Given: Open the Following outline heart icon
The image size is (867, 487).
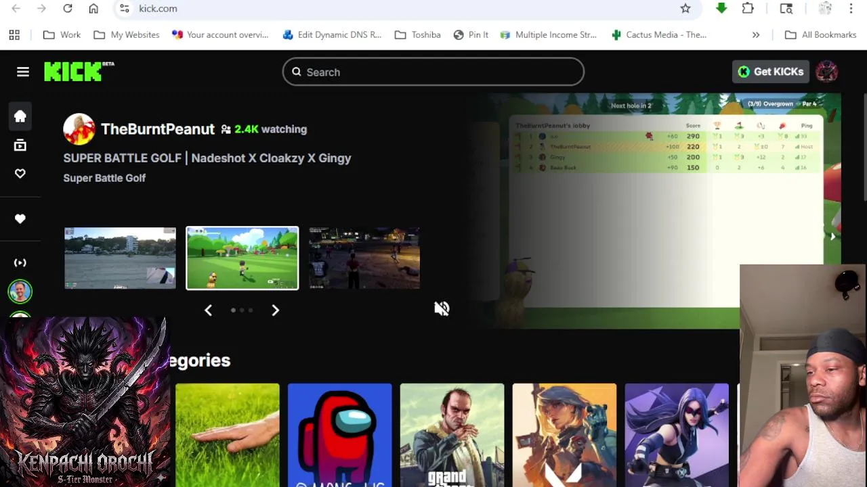Looking at the screenshot, I should 20,174.
